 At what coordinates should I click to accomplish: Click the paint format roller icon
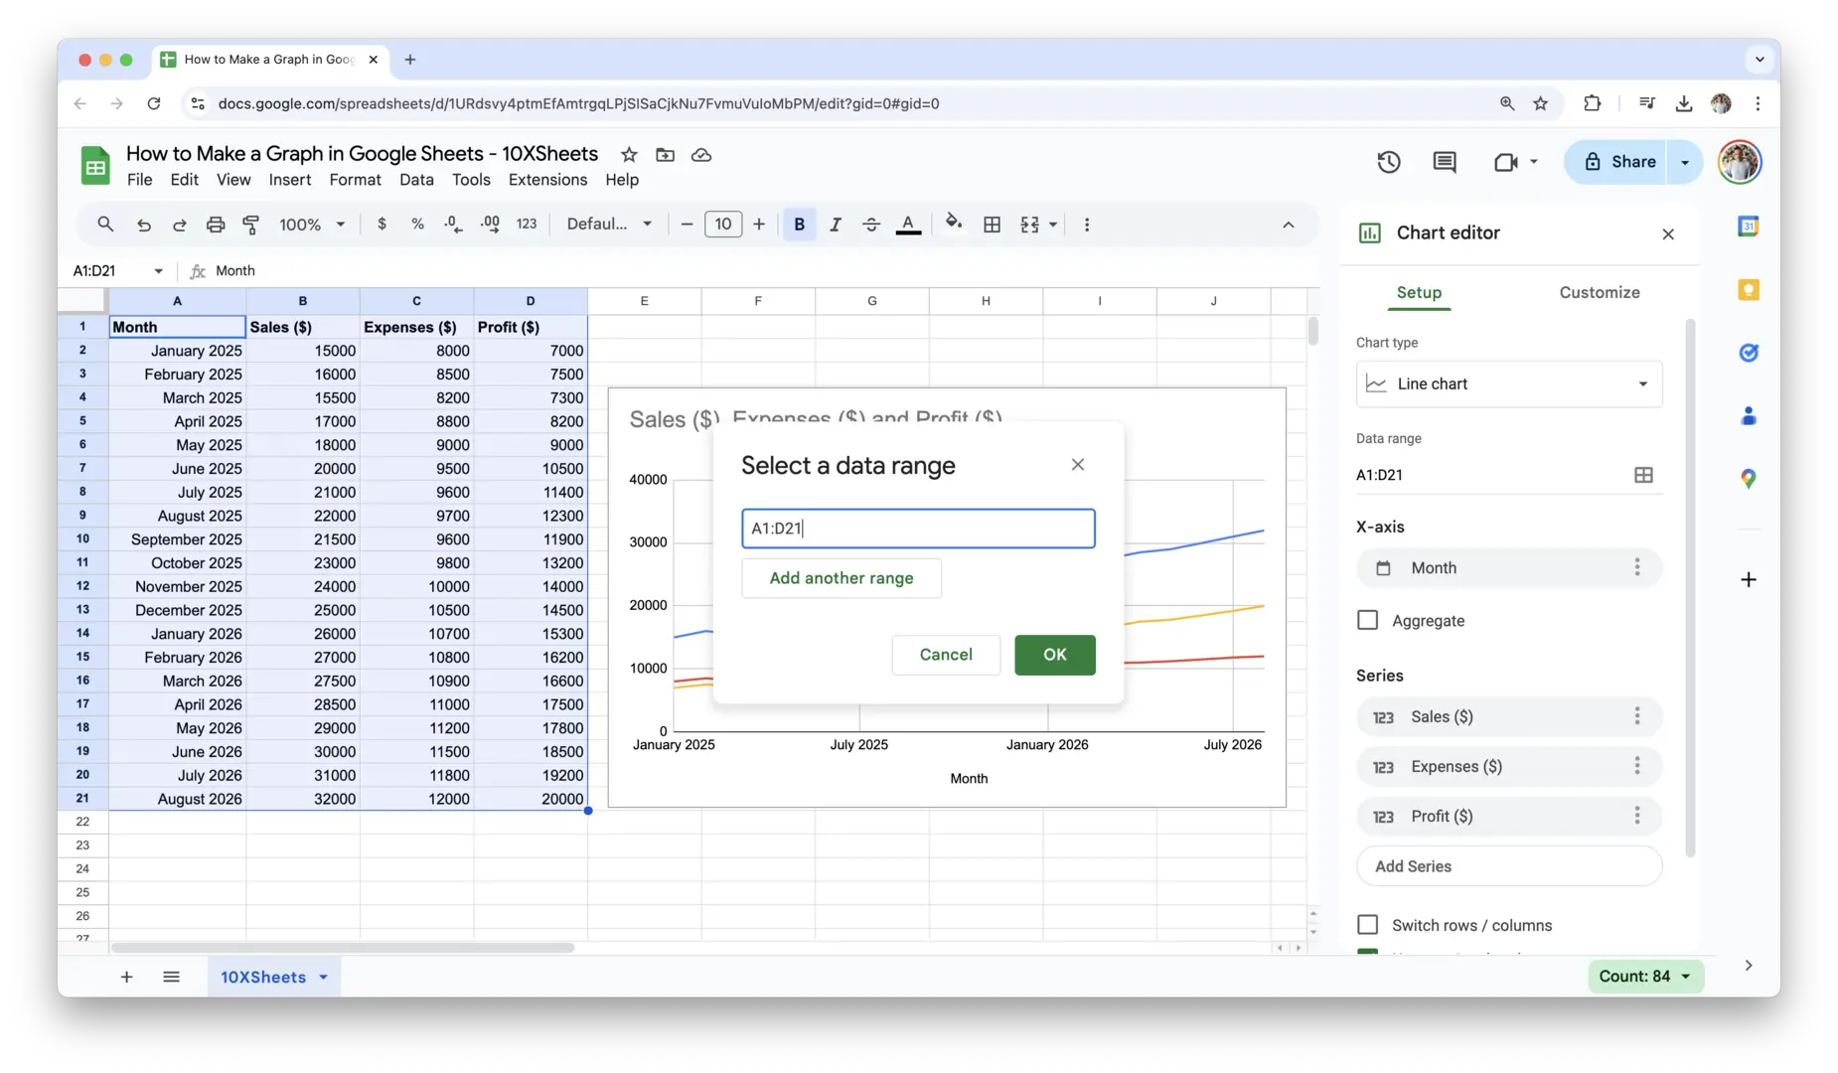(251, 225)
